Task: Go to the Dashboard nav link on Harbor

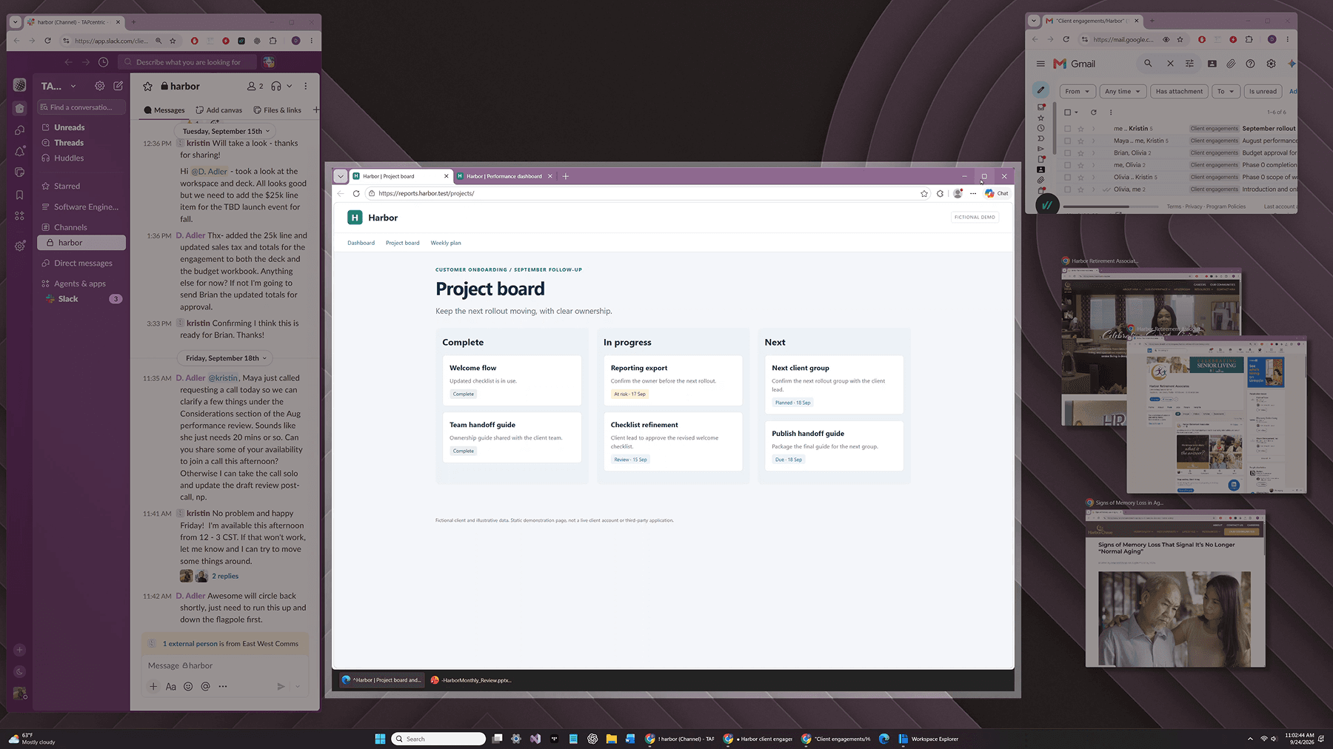Action: coord(361,243)
